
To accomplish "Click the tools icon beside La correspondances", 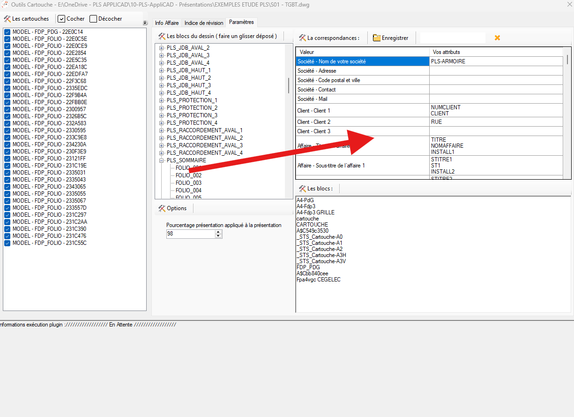I will 302,38.
